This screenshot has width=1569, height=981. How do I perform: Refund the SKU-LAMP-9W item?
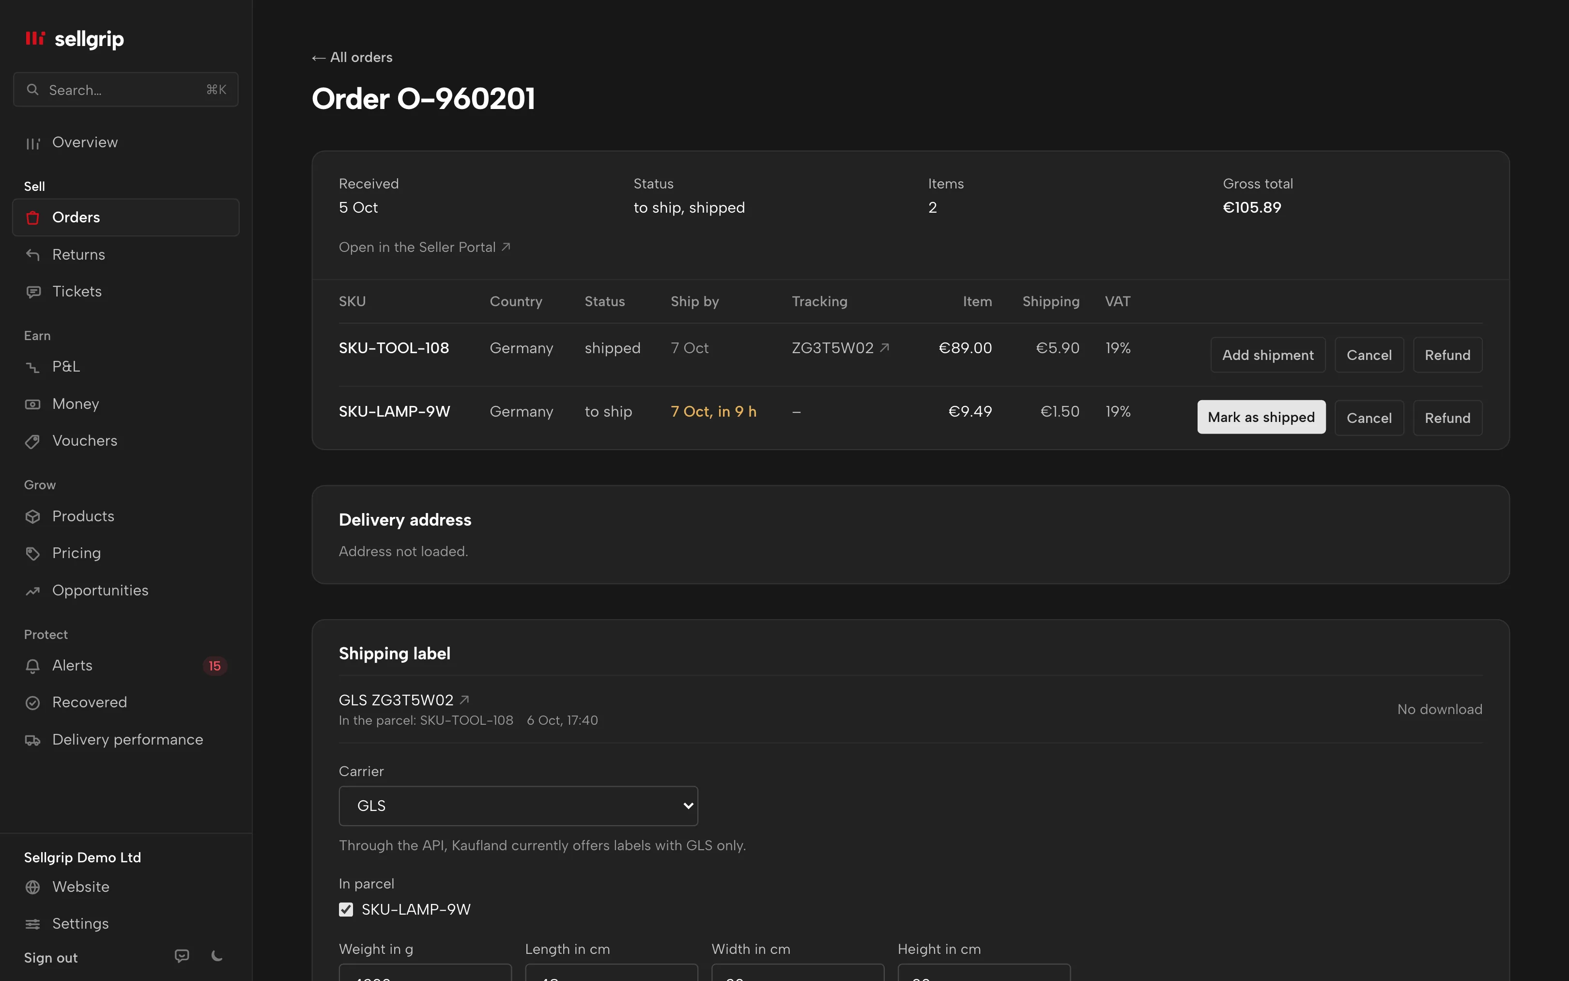pos(1447,418)
